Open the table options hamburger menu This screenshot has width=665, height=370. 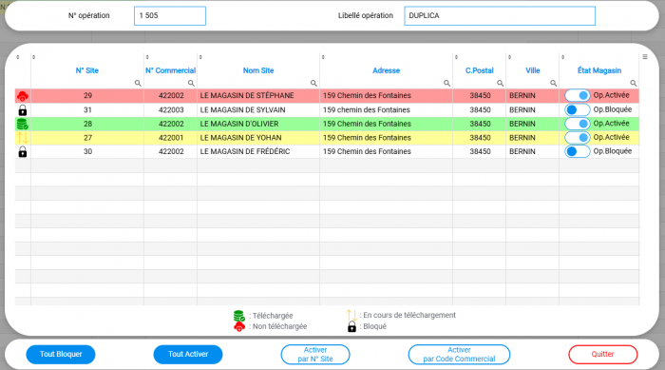(x=645, y=57)
